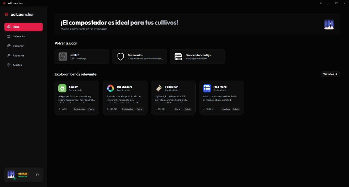Click the Sodium card description text
The height and width of the screenshot is (187, 349).
click(x=77, y=100)
